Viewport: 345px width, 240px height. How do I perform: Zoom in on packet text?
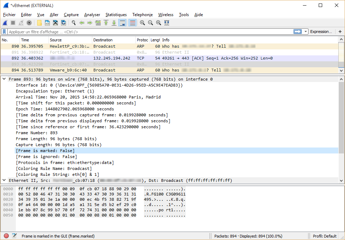142,23
